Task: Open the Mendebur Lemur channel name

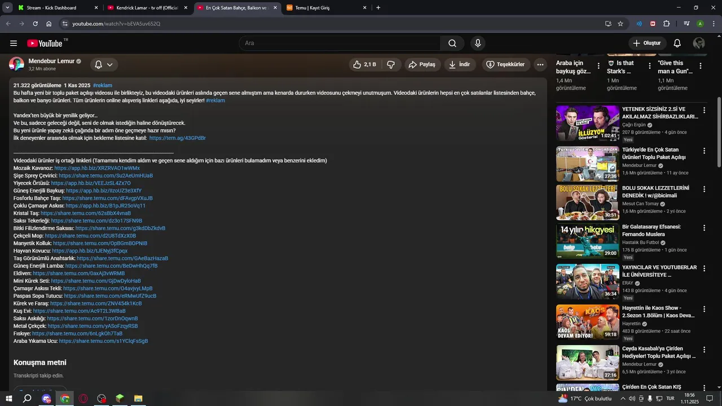Action: point(51,61)
